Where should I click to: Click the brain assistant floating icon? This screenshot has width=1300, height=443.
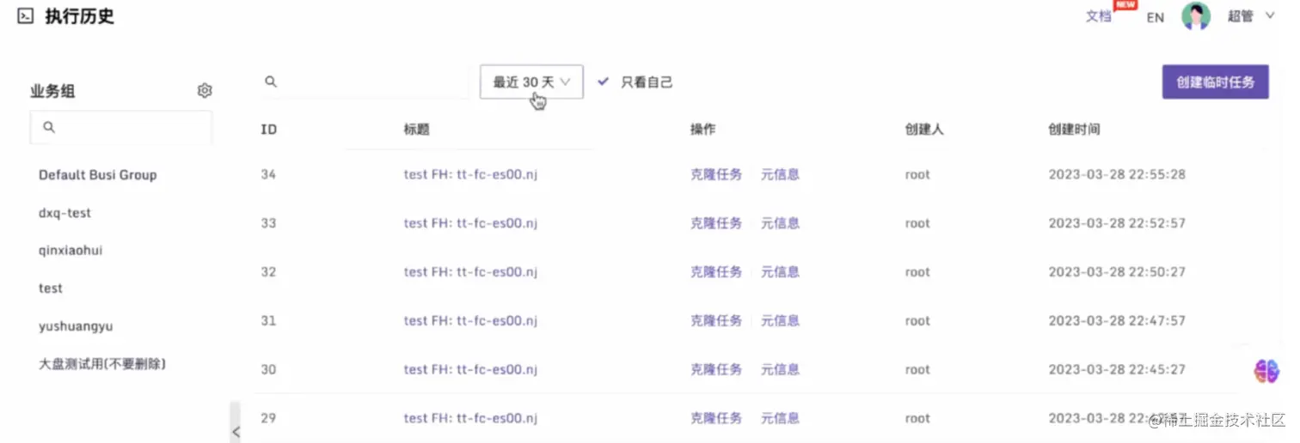[x=1266, y=371]
